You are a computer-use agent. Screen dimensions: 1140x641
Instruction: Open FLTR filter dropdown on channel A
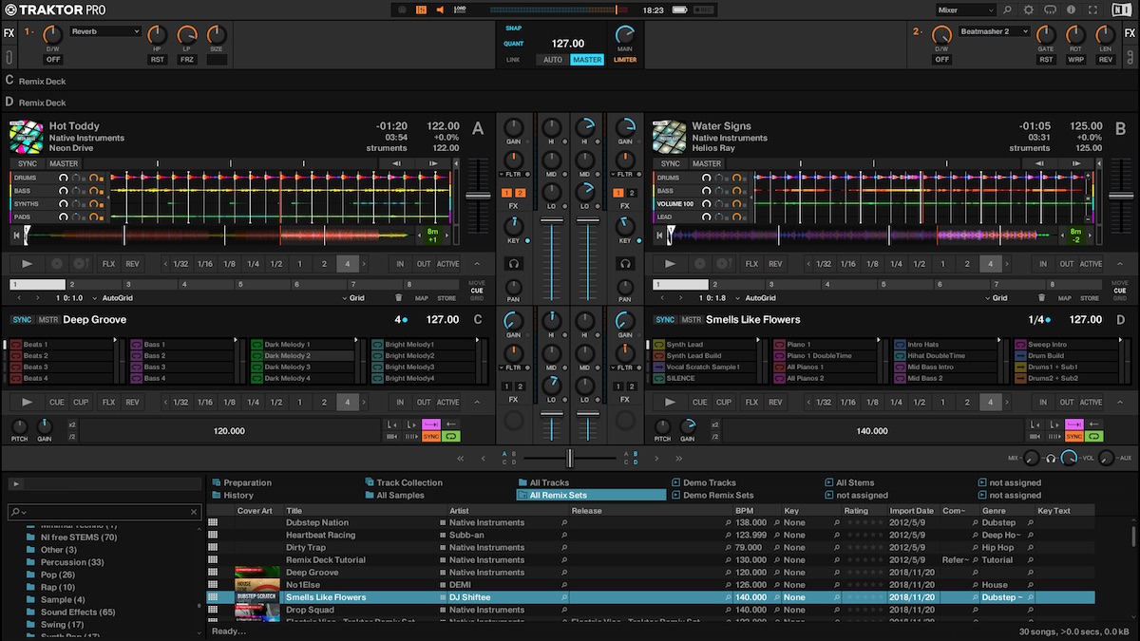(x=514, y=175)
